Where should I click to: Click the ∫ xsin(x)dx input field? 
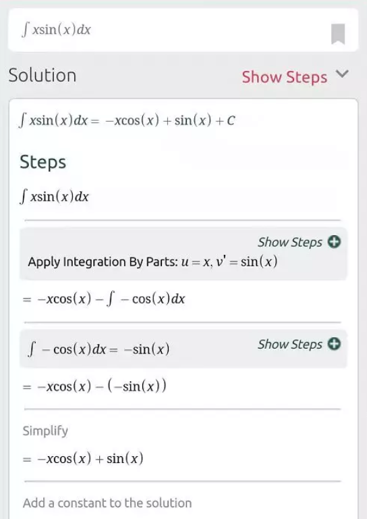183,30
